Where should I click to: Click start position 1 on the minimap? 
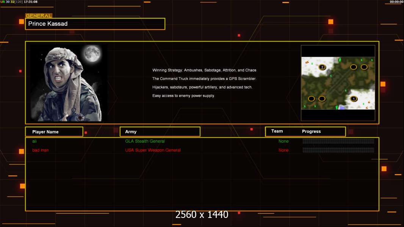[x=354, y=99]
